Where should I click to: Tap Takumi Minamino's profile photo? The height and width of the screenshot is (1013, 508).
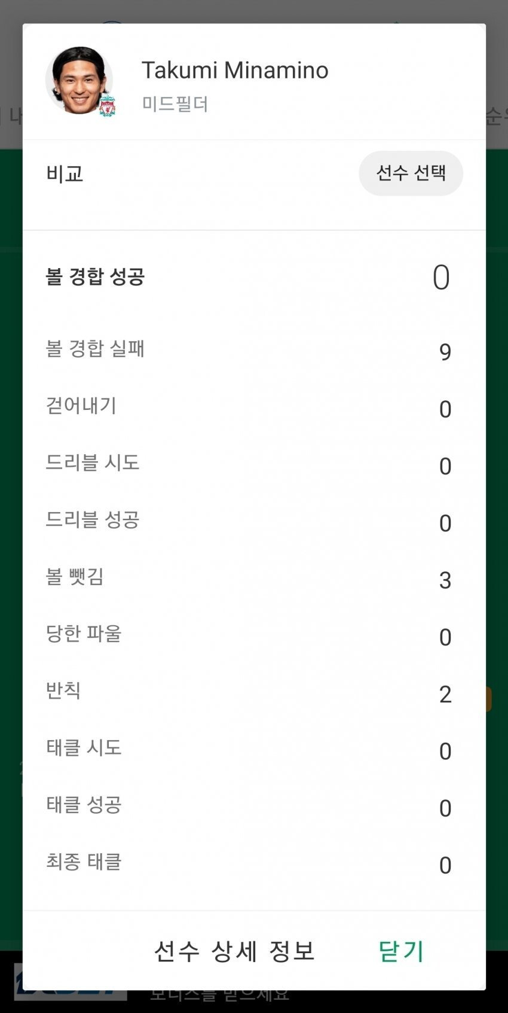(x=79, y=80)
